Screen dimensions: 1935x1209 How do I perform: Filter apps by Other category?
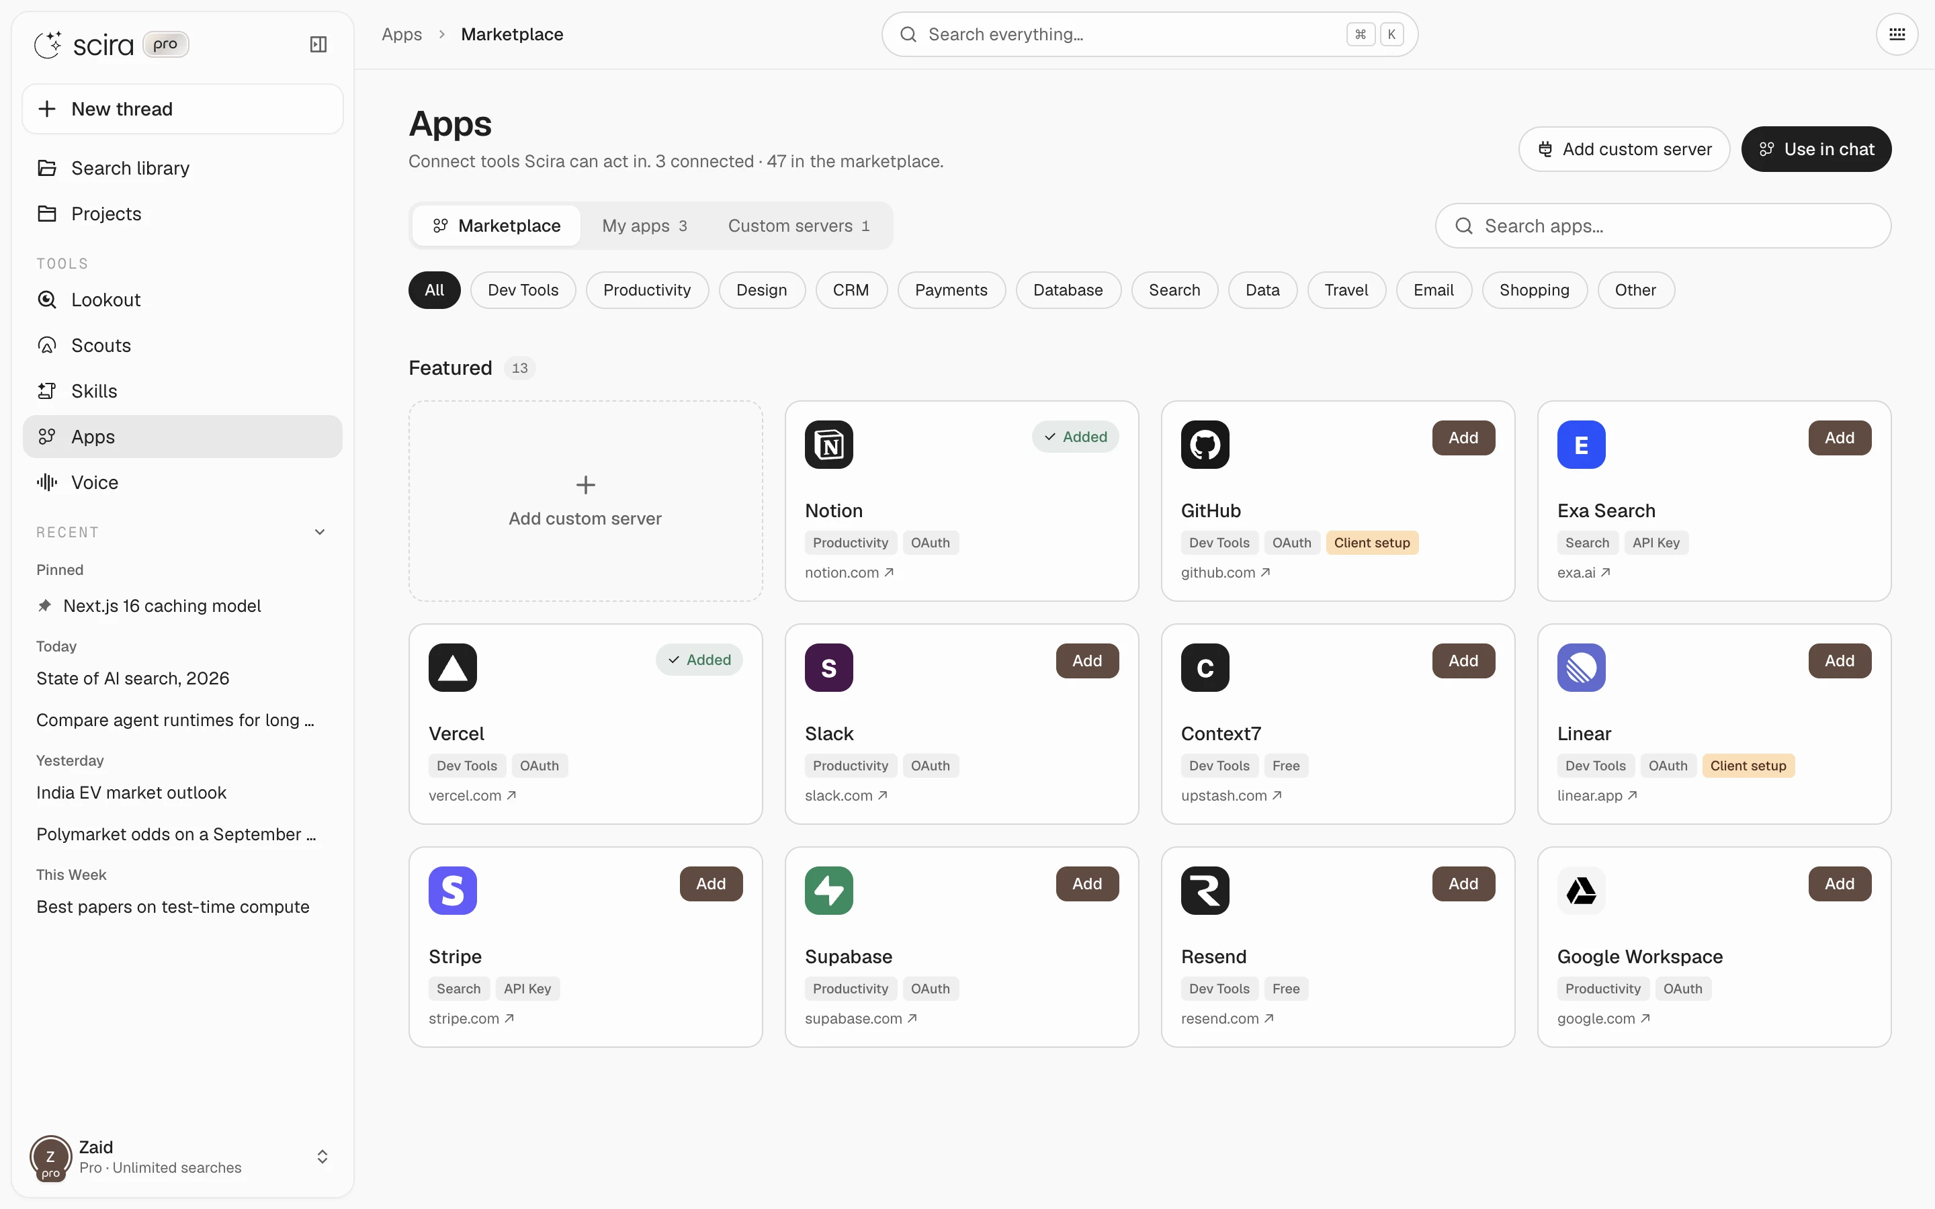[1635, 290]
